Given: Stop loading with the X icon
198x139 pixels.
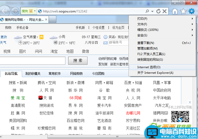Looking at the screenshot, I should coord(165,11).
